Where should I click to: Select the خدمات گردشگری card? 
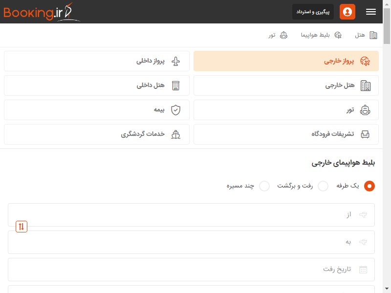click(x=97, y=134)
